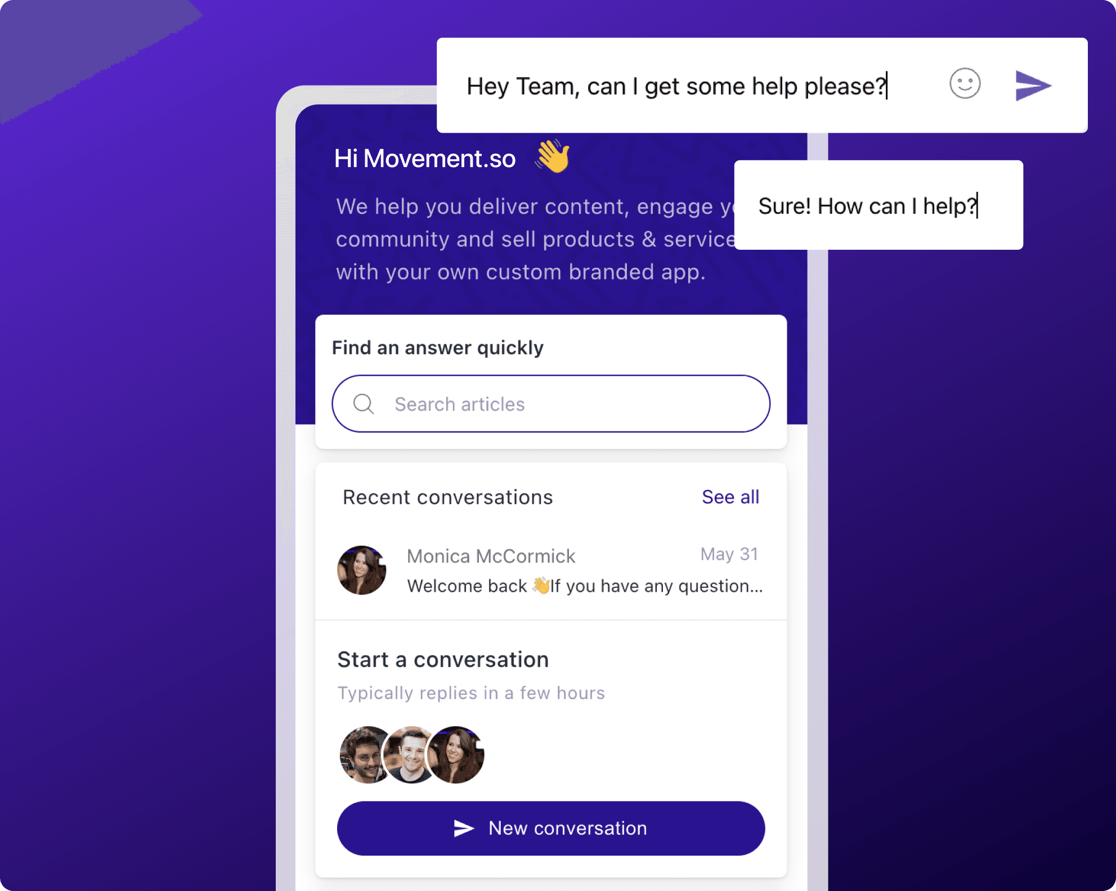
Task: Open Monica McCormick's conversation
Action: 551,570
